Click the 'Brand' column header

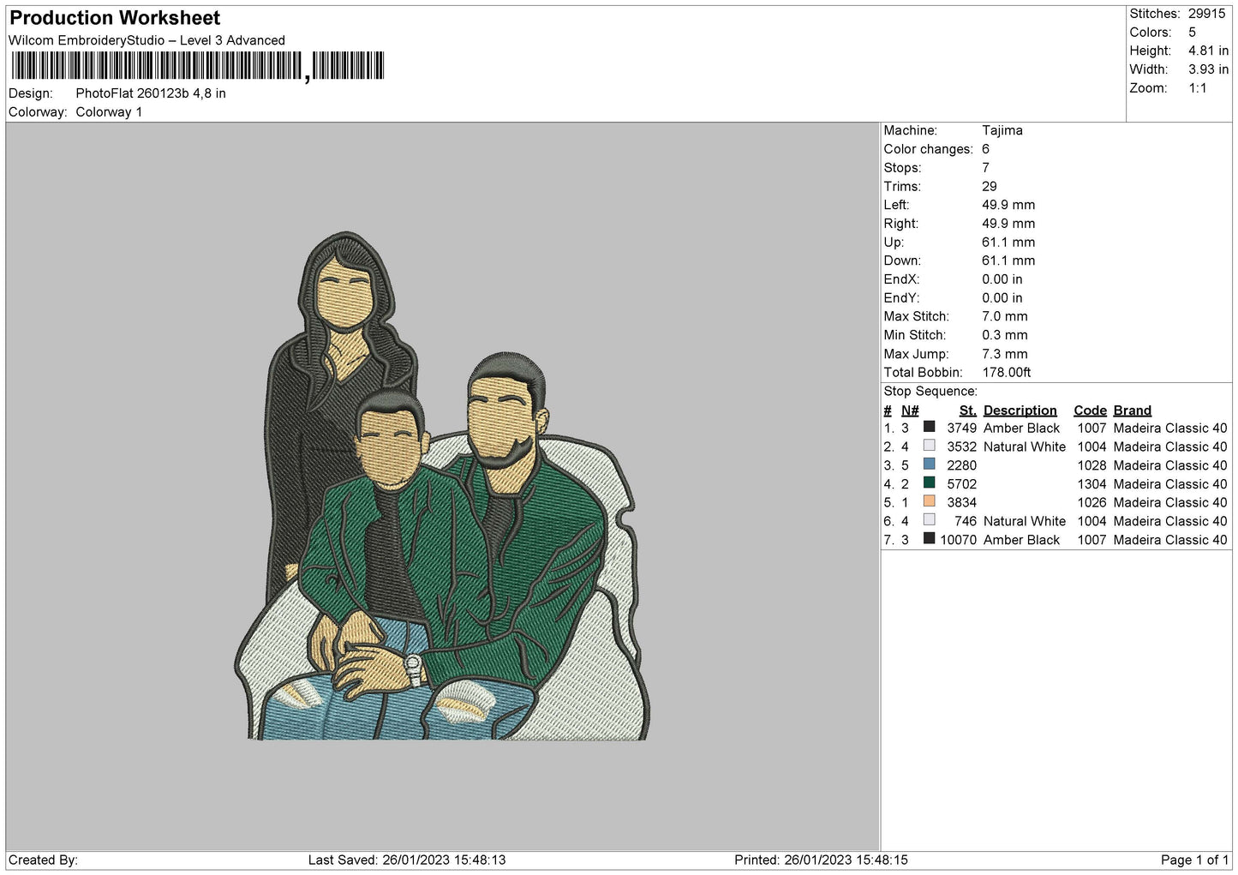[x=1133, y=411]
